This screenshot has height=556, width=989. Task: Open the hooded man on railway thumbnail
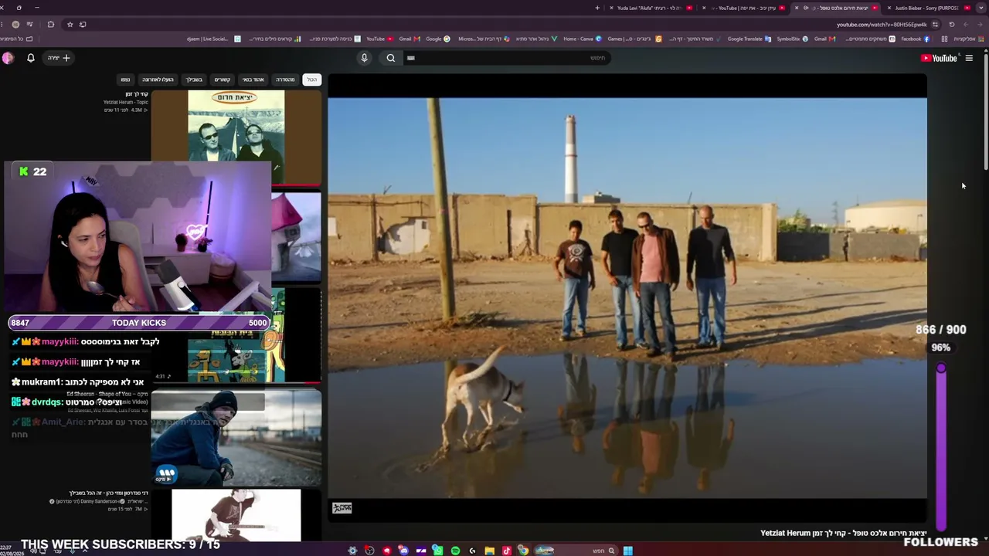(x=236, y=438)
